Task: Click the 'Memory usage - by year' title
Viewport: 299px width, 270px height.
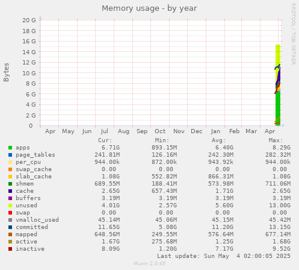Action: [149, 8]
